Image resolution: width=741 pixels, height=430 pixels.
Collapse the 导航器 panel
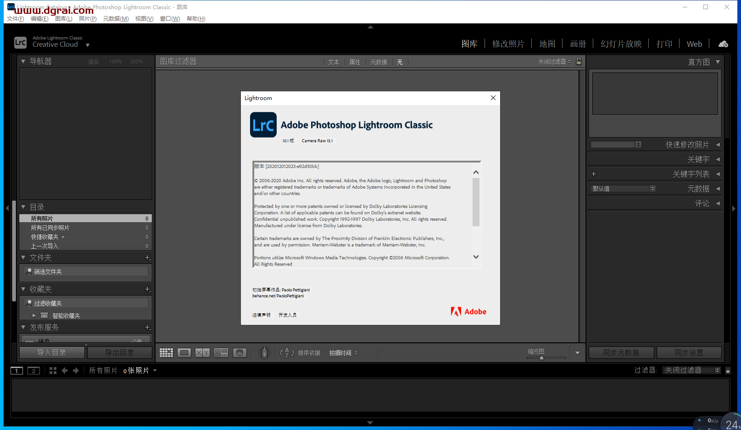(x=23, y=61)
